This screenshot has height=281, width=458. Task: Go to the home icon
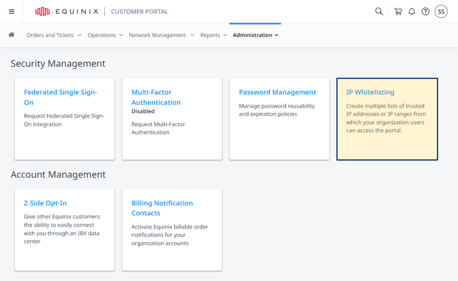[12, 35]
